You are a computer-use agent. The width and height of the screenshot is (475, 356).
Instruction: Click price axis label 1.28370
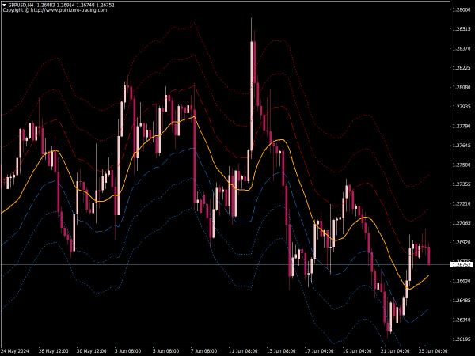pyautogui.click(x=462, y=48)
